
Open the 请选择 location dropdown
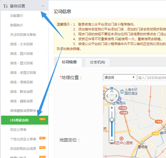click(x=119, y=78)
